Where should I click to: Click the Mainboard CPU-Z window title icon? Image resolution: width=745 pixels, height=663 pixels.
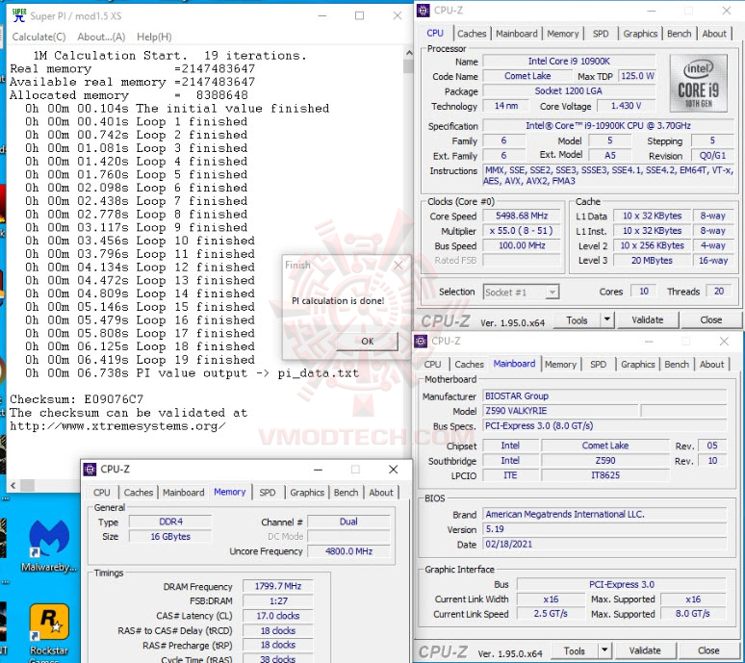pos(421,341)
